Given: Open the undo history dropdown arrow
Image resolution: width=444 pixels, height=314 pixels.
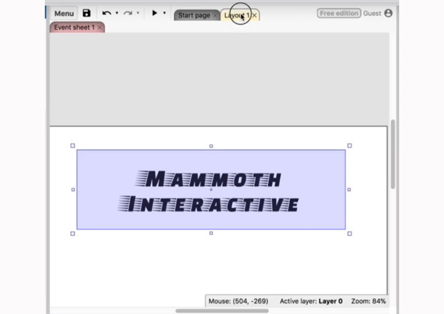Looking at the screenshot, I should point(116,13).
